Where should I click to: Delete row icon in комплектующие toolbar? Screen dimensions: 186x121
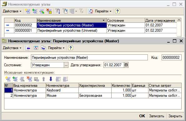(29, 79)
